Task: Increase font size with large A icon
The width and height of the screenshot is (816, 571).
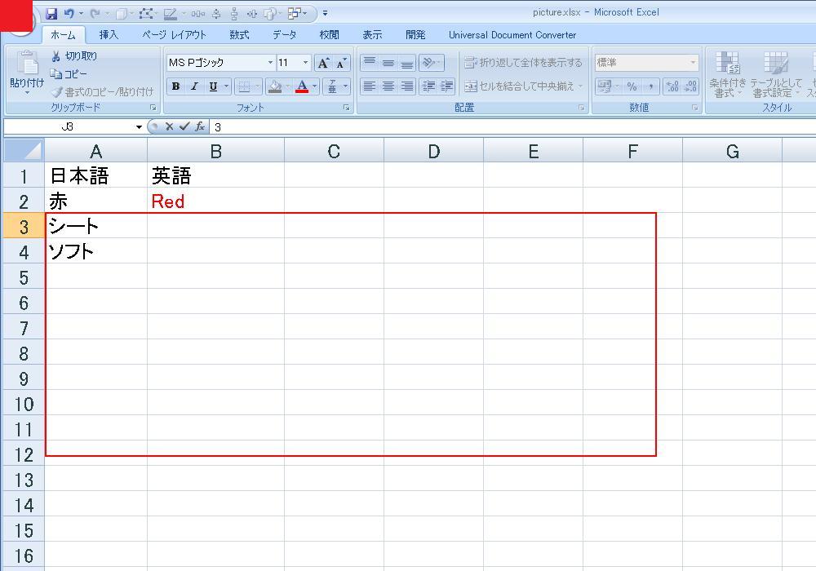Action: tap(323, 64)
